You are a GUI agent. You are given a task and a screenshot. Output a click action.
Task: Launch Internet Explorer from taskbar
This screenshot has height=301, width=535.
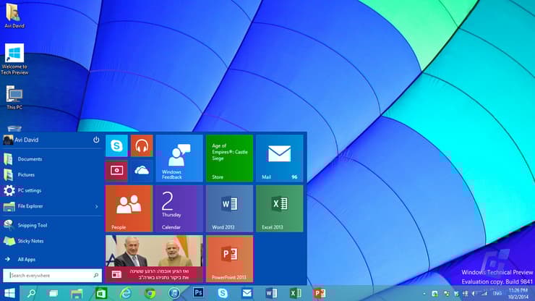pyautogui.click(x=126, y=293)
